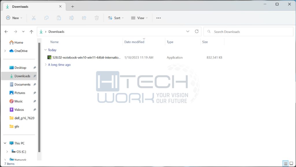Open the Sort dropdown menu
Image resolution: width=296 pixels, height=167 pixels.
click(116, 18)
